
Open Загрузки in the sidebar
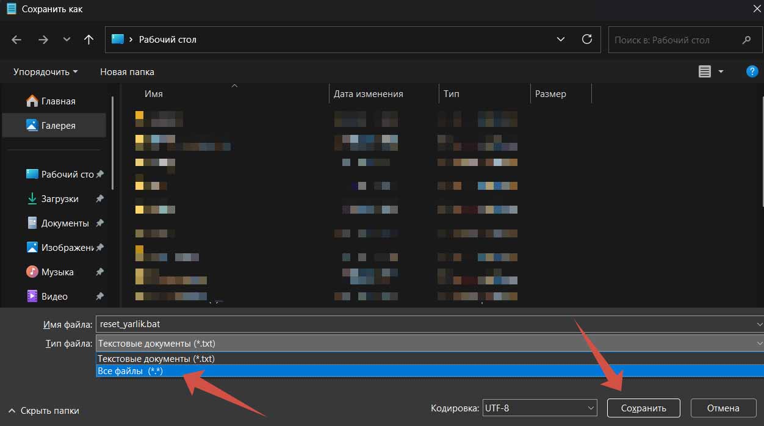[60, 199]
